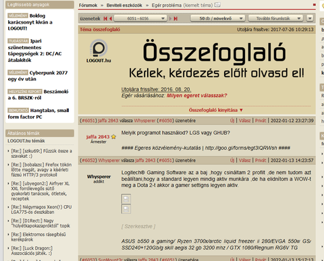Go to previous page of messages
The height and width of the screenshot is (261, 324).
111,18
